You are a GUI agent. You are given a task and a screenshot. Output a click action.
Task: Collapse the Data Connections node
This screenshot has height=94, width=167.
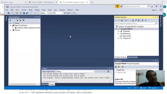coord(10,26)
